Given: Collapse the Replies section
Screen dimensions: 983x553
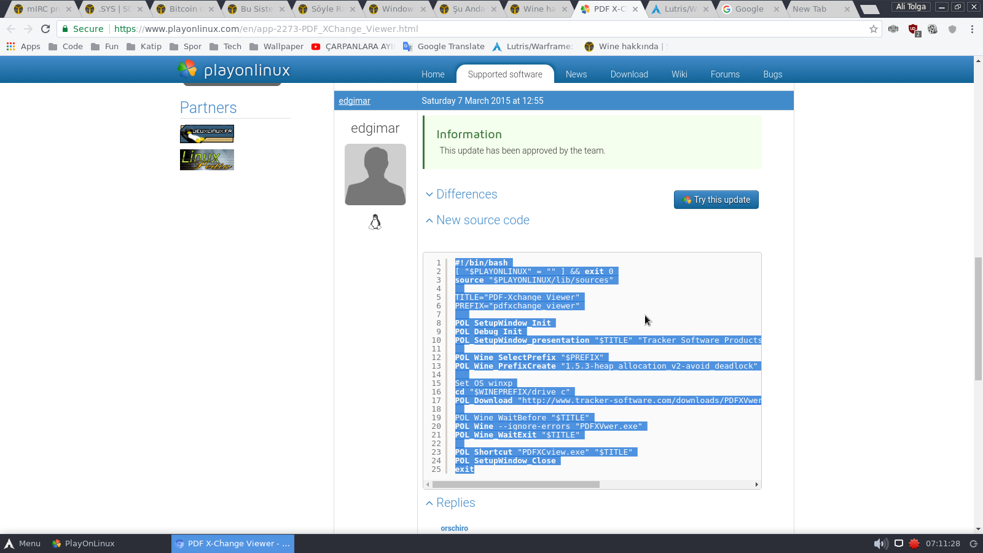Looking at the screenshot, I should click(450, 503).
